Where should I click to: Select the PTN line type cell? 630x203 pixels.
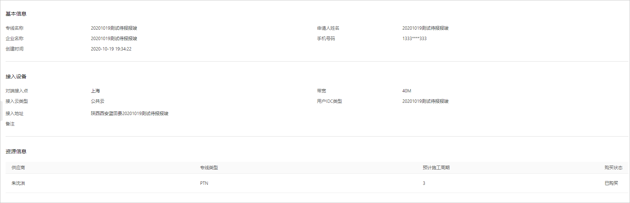pos(204,183)
